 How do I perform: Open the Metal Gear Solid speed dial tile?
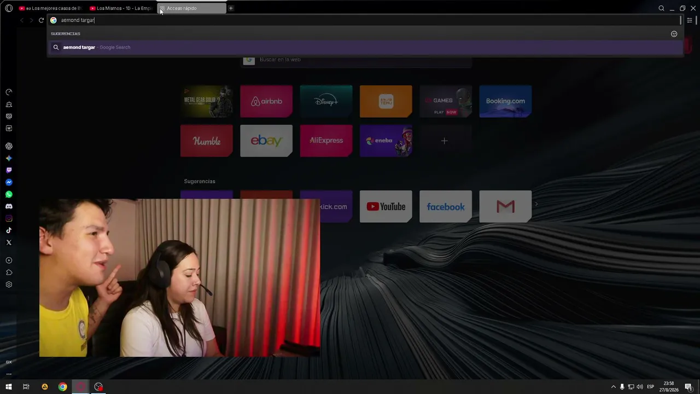207,101
